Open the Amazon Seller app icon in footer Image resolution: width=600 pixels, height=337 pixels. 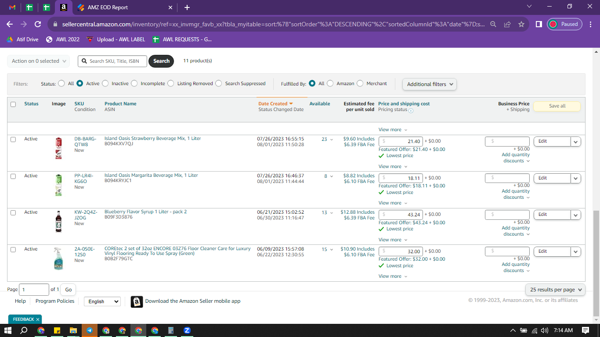tap(137, 301)
